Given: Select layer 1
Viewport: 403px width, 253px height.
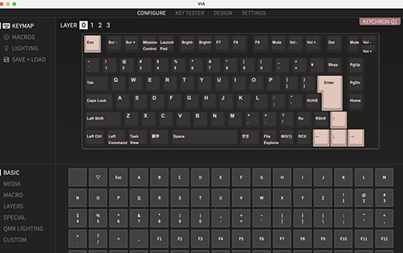Looking at the screenshot, I should click(x=92, y=25).
